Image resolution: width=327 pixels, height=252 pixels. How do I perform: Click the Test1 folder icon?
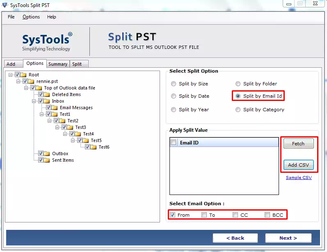55,114
